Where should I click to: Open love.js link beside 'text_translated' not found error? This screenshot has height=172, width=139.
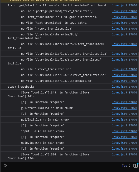(x=125, y=5)
